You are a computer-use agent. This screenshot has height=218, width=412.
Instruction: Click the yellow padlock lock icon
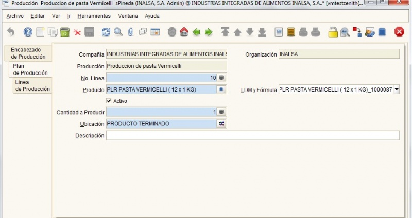click(333, 32)
